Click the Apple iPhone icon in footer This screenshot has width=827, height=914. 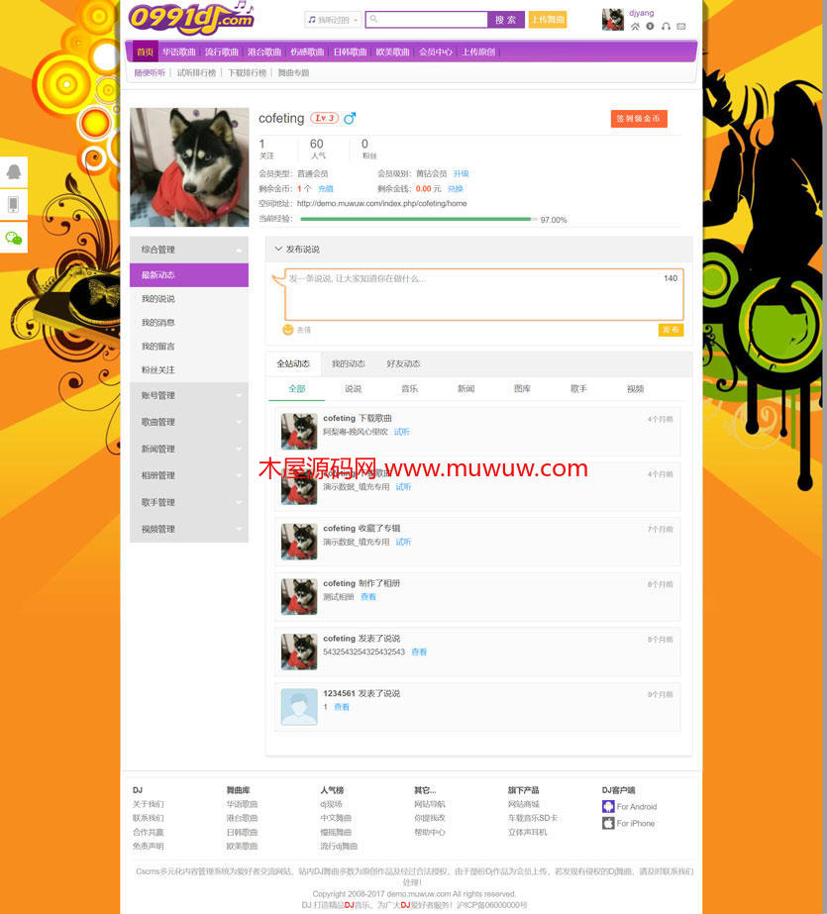click(608, 824)
